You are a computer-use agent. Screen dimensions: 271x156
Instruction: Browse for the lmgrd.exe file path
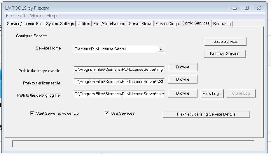[183, 67]
